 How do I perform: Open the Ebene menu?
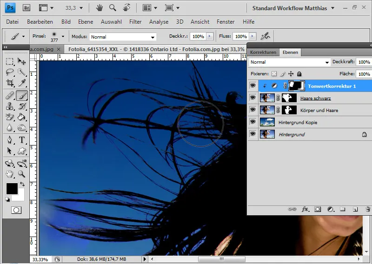pyautogui.click(x=86, y=22)
